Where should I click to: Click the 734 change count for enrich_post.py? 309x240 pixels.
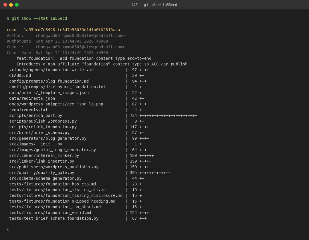[x=133, y=115]
